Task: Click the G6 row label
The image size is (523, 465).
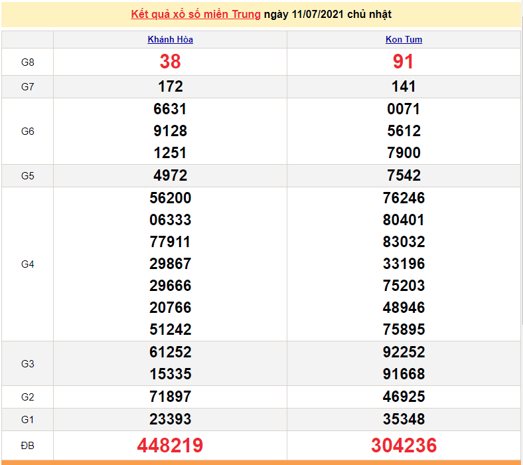Action: 27,132
